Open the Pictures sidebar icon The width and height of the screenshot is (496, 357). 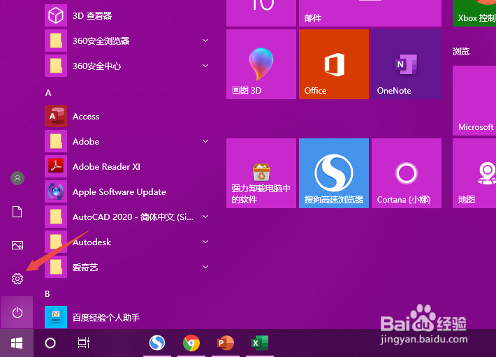pyautogui.click(x=17, y=245)
